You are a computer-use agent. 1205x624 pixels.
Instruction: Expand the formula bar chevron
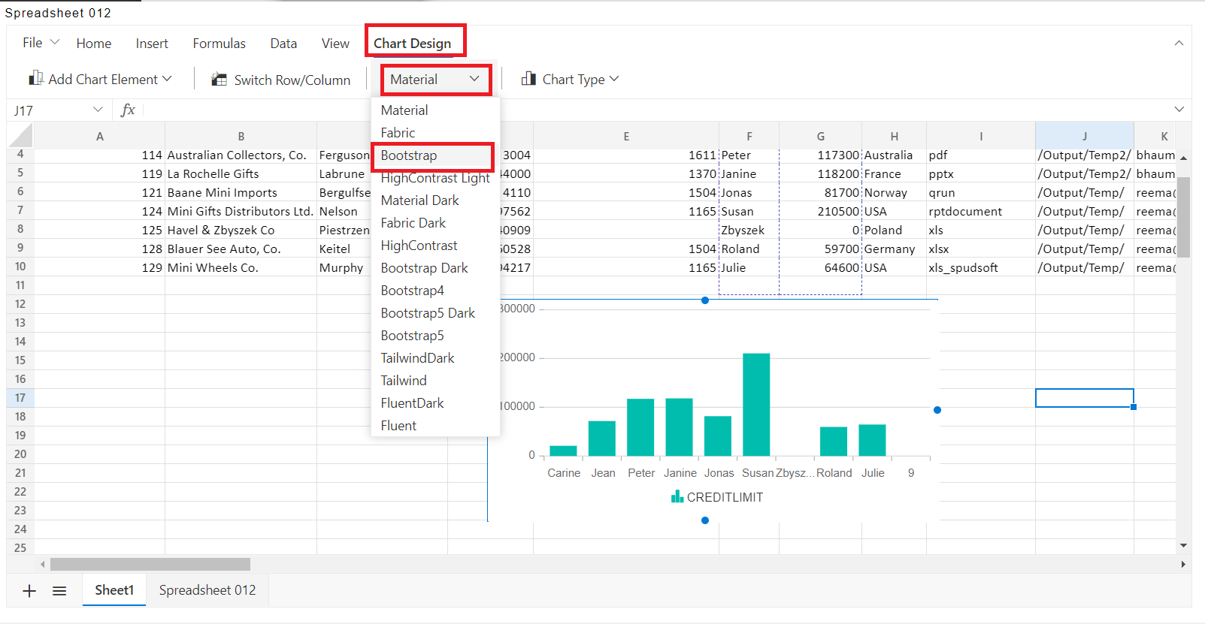point(1179,110)
